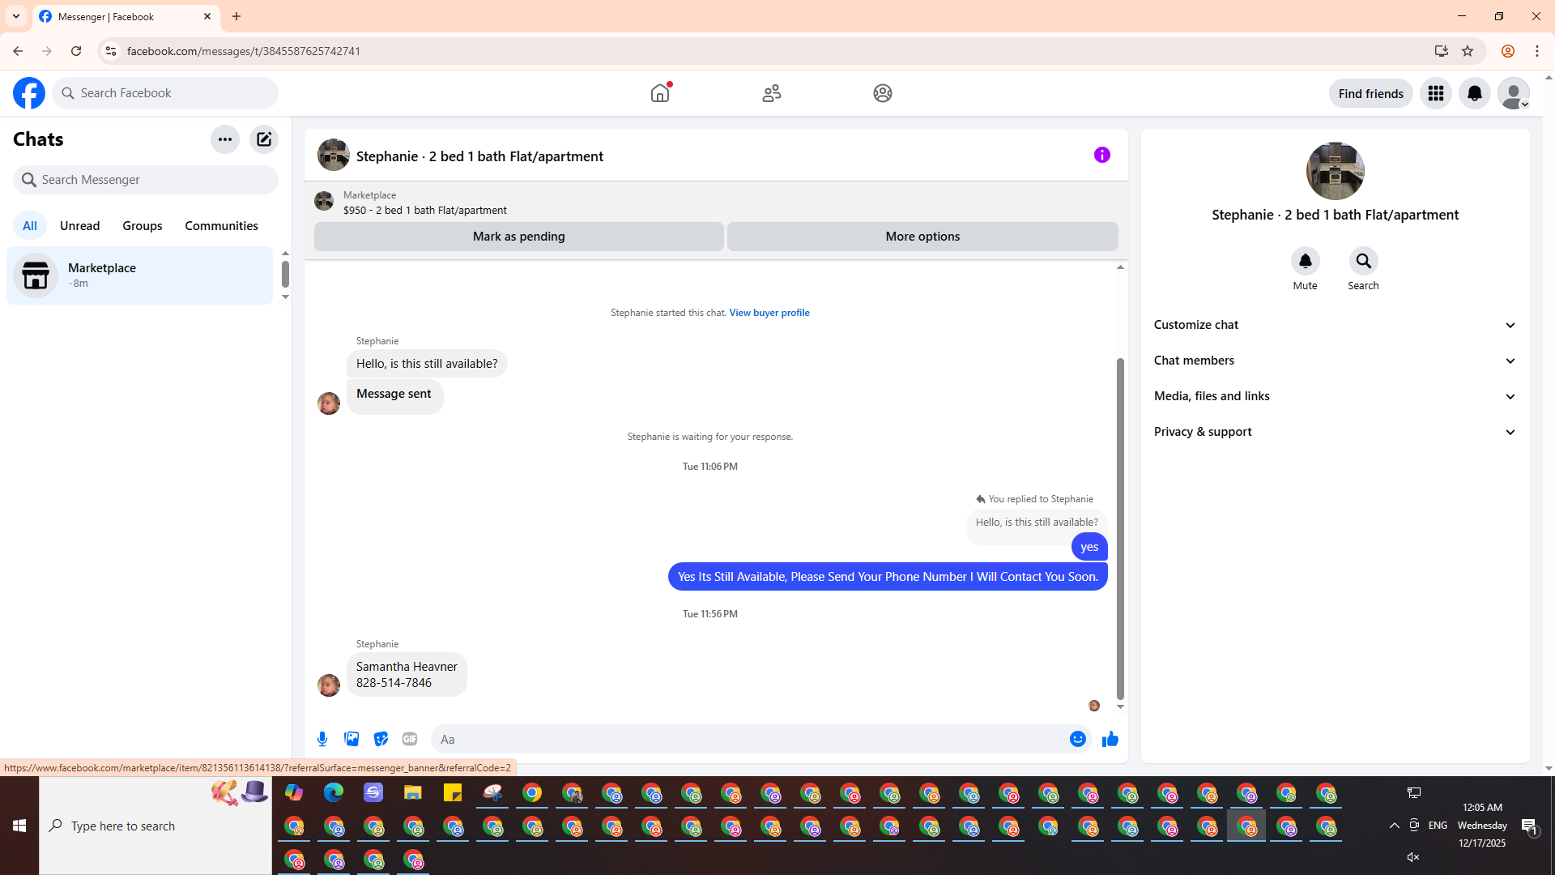Open conversation information icon
Screen dimensions: 1555x875
point(1102,155)
